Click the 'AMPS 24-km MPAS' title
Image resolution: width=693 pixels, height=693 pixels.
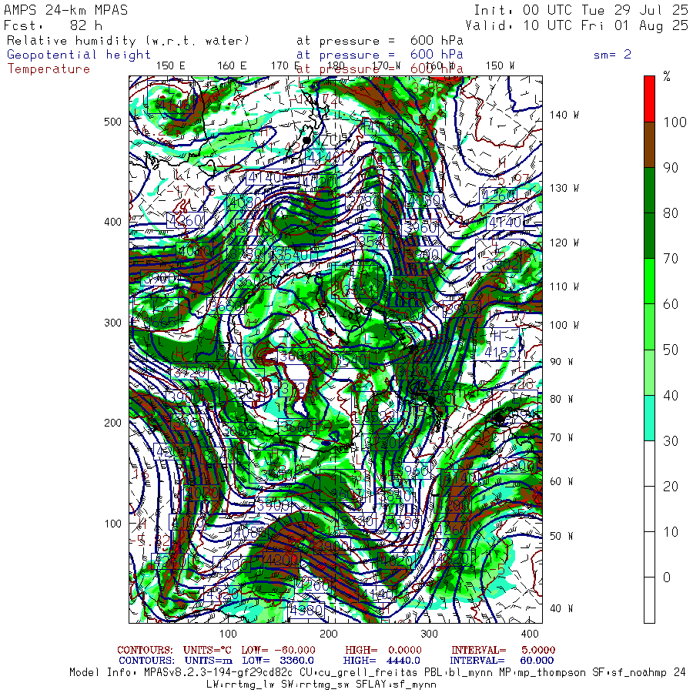point(66,10)
